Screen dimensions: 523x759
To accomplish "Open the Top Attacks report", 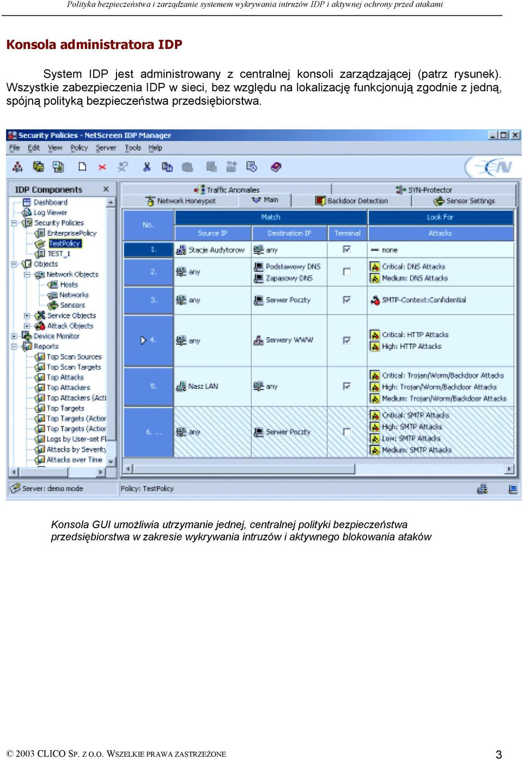I will point(65,378).
